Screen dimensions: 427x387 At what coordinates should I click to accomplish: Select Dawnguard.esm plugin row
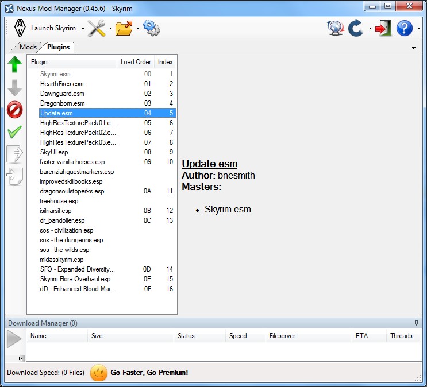(x=107, y=94)
